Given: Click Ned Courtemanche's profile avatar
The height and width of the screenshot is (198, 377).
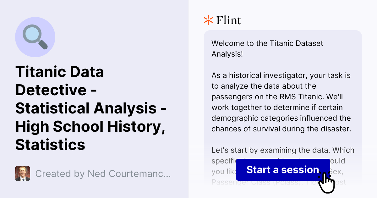Looking at the screenshot, I should click(22, 173).
